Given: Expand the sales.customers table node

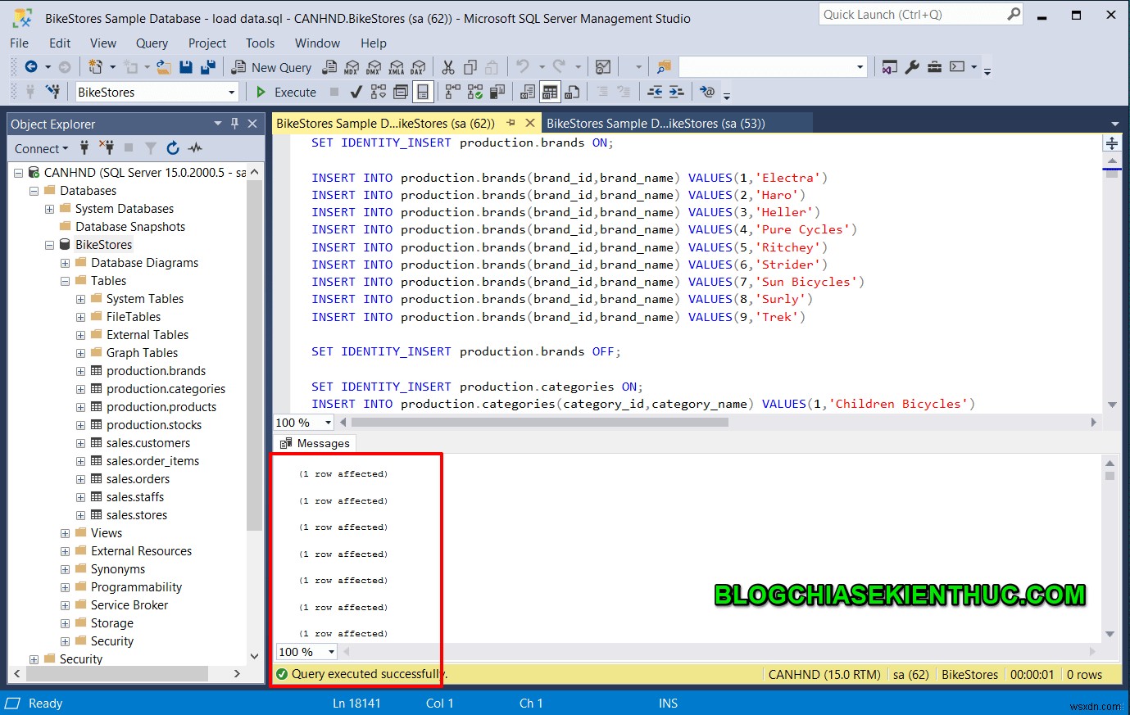Looking at the screenshot, I should pyautogui.click(x=80, y=442).
